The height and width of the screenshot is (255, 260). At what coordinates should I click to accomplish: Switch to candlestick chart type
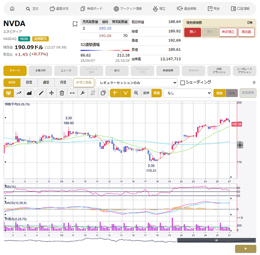(x=9, y=93)
